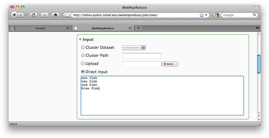Choose the Upload radio option

(83, 64)
